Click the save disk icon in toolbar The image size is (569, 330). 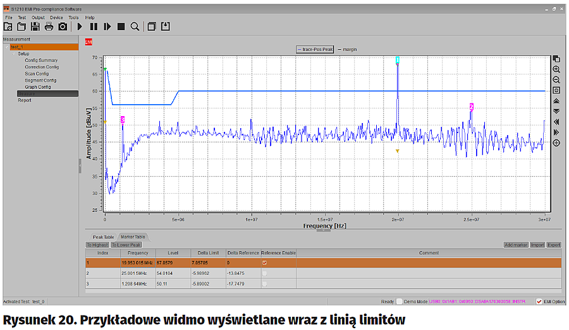(35, 27)
